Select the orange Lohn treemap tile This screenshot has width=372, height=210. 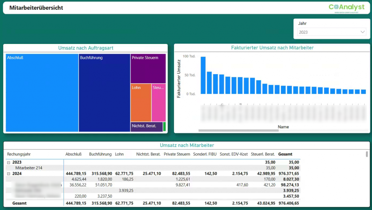pos(141,102)
